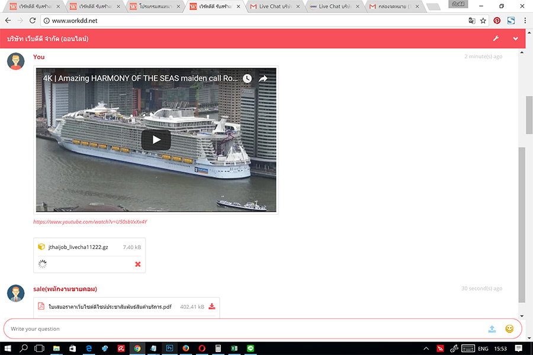Open the video title "4K | Amazing HARMONY OF THE SEAS"
The width and height of the screenshot is (533, 355).
pyautogui.click(x=140, y=78)
